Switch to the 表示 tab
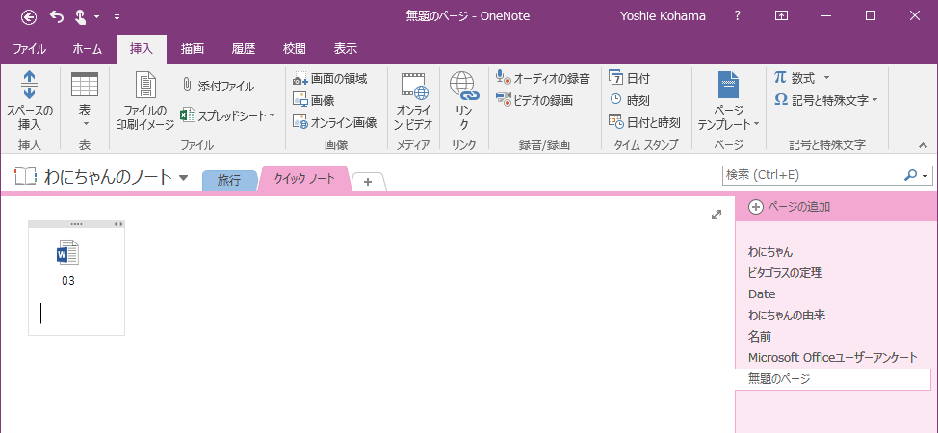The height and width of the screenshot is (433, 938). coord(345,49)
